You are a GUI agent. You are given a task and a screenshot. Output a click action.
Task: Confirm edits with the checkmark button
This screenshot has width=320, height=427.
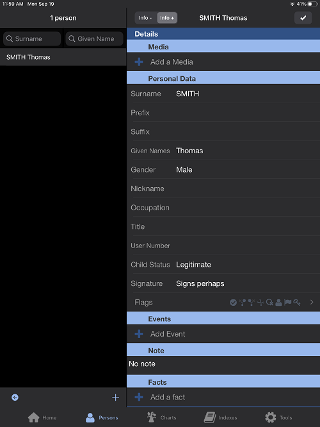303,18
